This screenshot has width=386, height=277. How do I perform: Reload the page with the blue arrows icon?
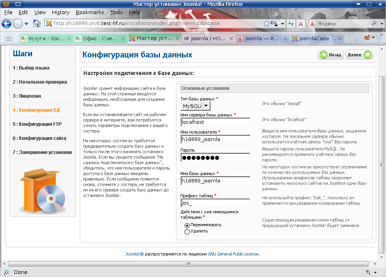pyautogui.click(x=291, y=23)
